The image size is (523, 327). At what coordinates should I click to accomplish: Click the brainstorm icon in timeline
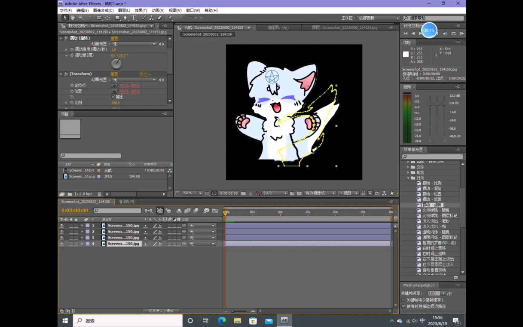[206, 210]
